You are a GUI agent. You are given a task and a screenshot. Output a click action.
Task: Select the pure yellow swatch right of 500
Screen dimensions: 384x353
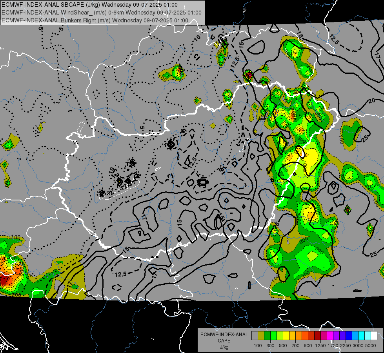click(286, 336)
